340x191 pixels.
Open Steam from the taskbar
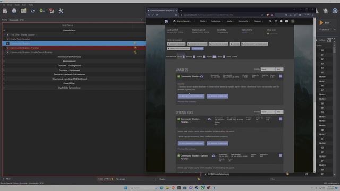197,188
